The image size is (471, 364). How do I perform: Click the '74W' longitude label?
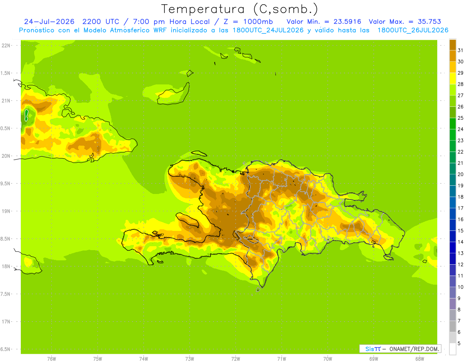pyautogui.click(x=143, y=359)
